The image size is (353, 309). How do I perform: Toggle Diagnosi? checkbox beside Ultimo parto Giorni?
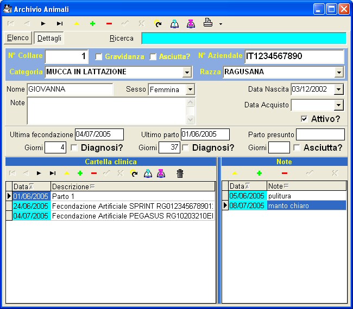(185, 147)
